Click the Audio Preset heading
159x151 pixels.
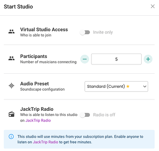35,84
